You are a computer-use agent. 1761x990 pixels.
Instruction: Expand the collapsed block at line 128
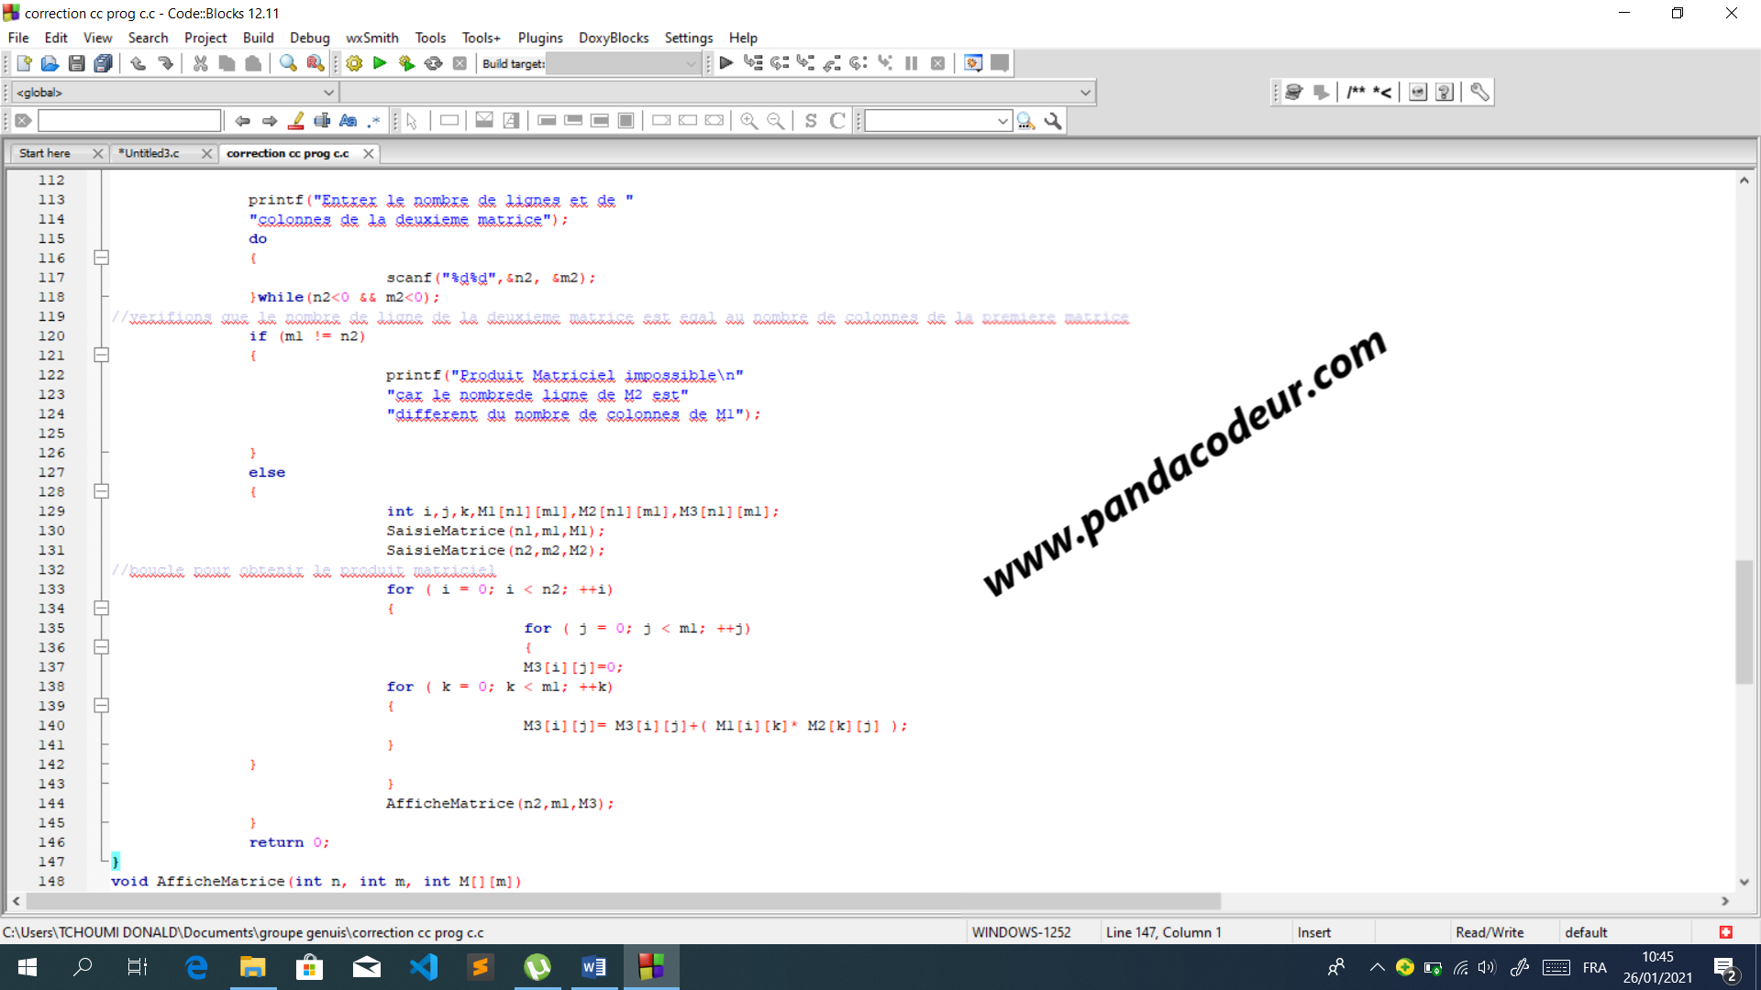[x=102, y=490]
